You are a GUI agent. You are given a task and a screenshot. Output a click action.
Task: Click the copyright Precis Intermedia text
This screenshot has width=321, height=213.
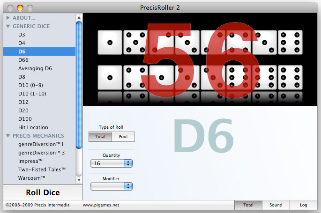[37, 205]
